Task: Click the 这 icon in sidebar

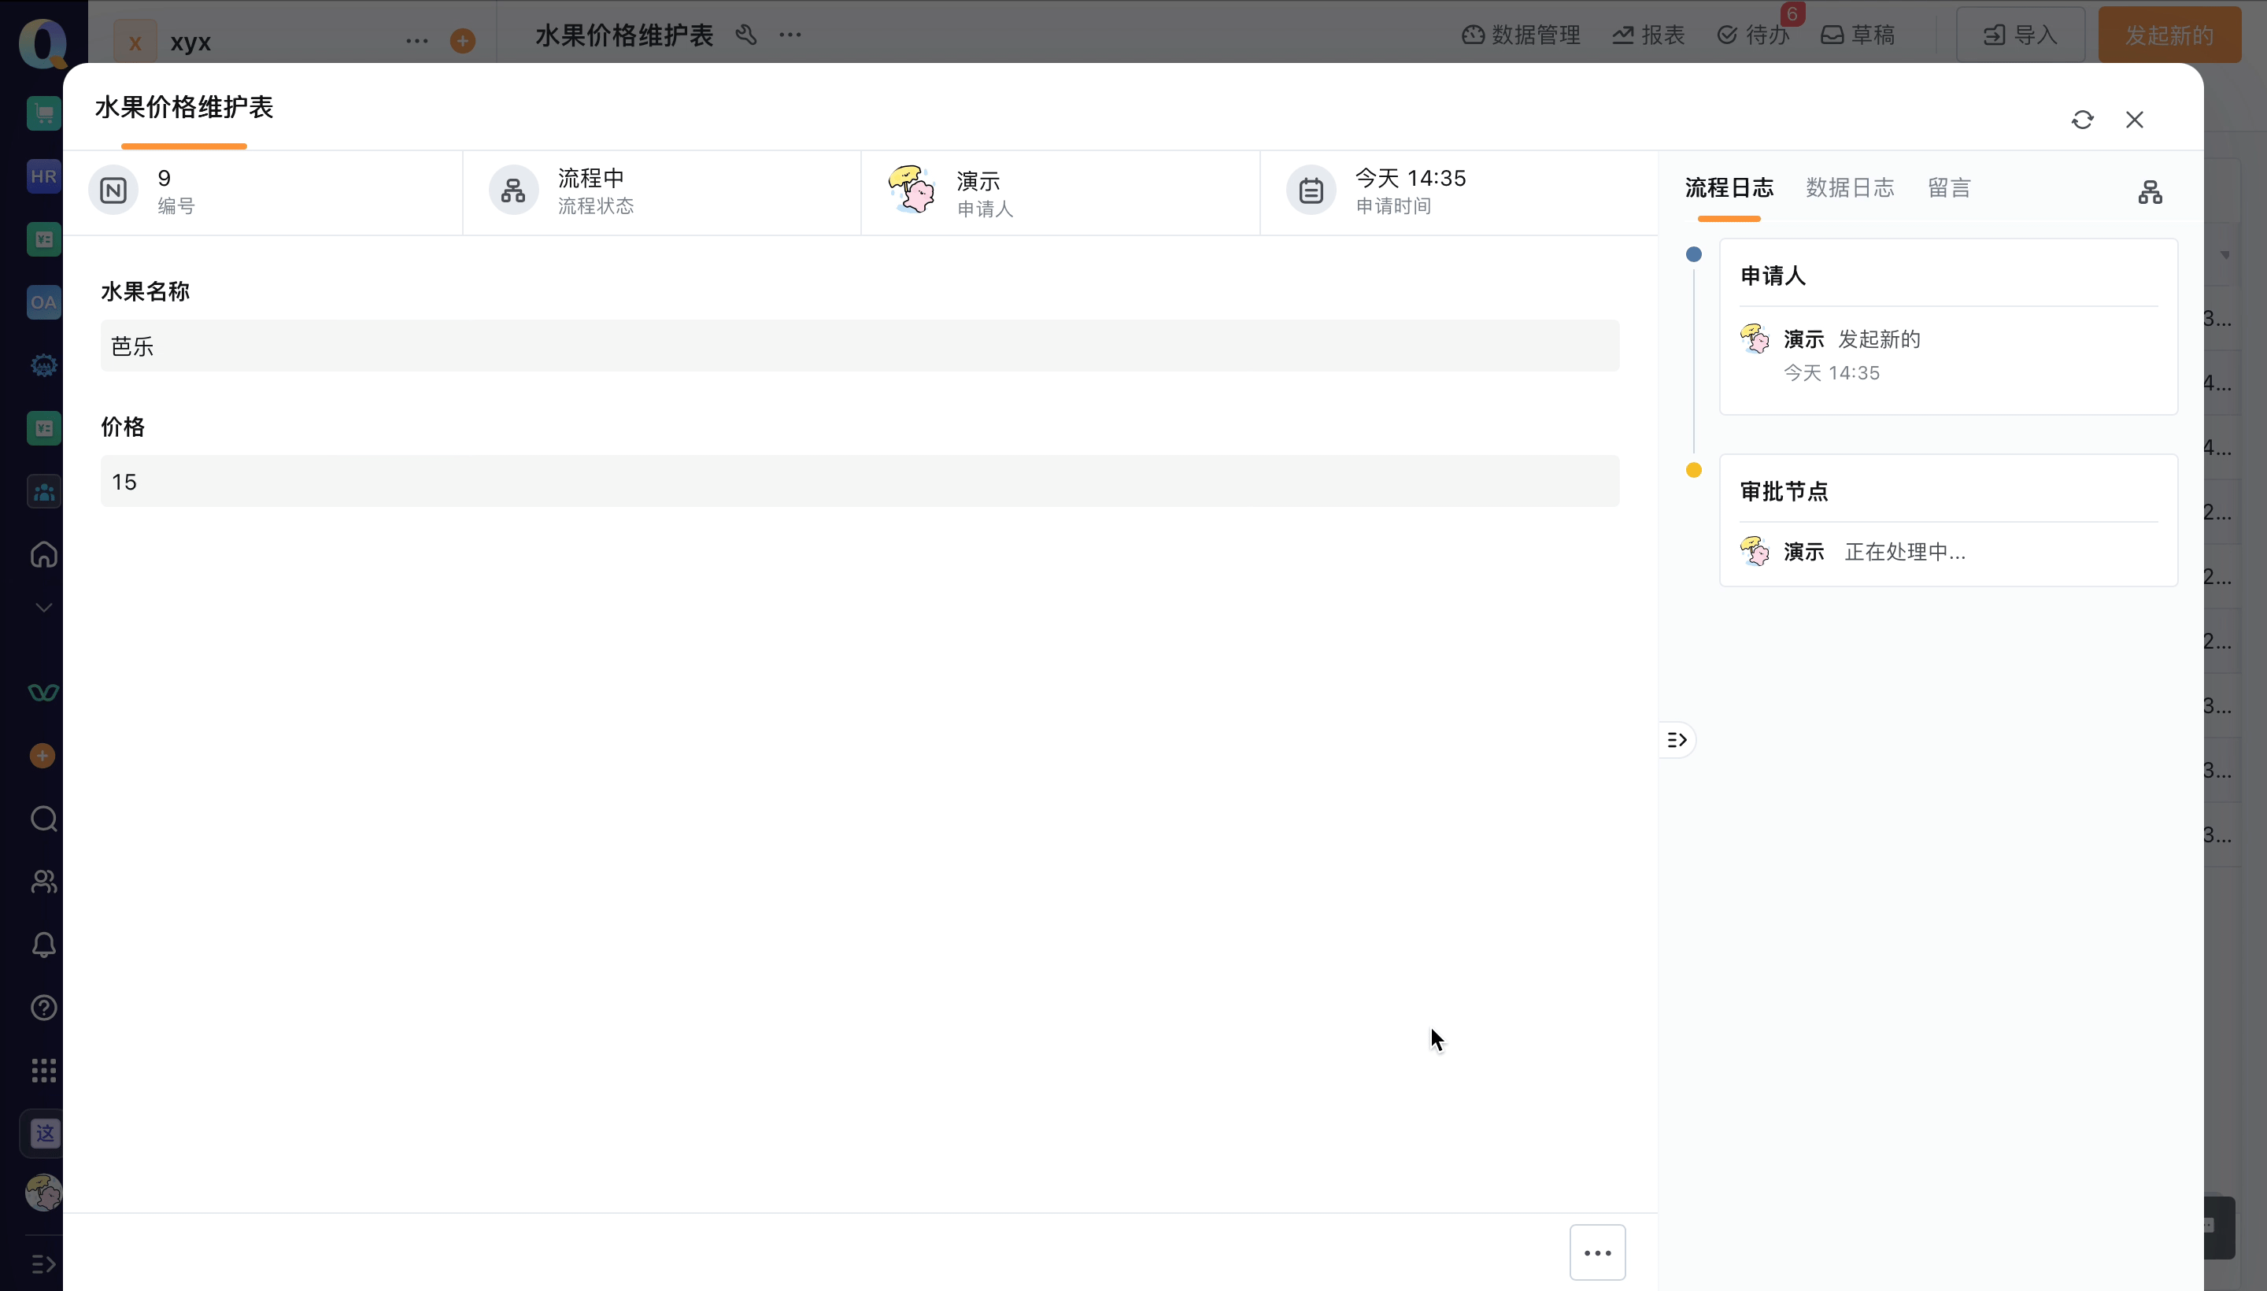Action: pyautogui.click(x=43, y=1134)
